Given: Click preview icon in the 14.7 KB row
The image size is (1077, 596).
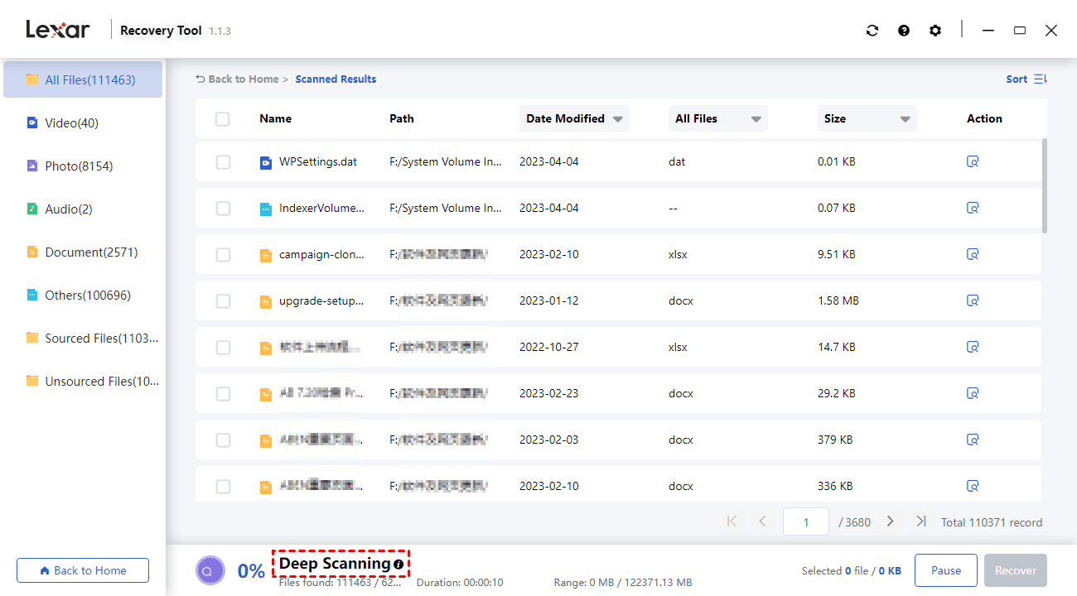Looking at the screenshot, I should [x=973, y=348].
